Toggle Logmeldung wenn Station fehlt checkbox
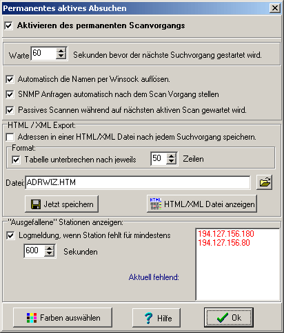 tap(10, 235)
